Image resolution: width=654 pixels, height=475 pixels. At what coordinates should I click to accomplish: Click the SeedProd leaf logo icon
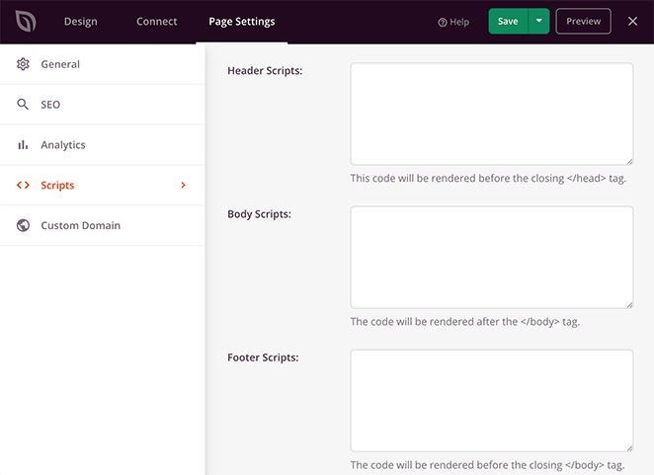(26, 22)
